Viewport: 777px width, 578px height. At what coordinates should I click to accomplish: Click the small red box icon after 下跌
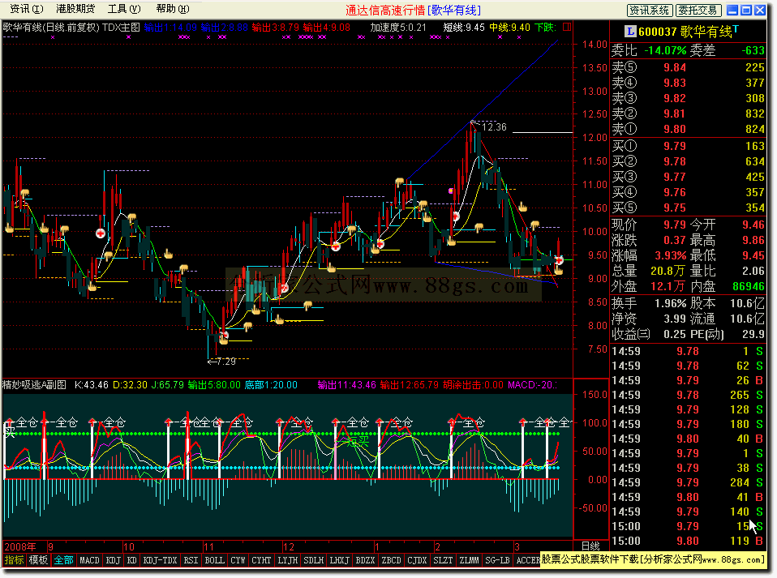pyautogui.click(x=567, y=27)
